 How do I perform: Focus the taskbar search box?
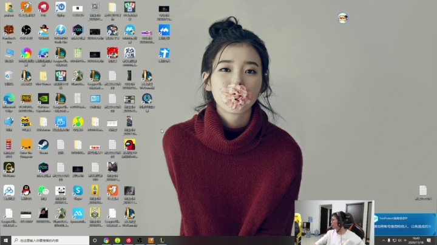pyautogui.click(x=50, y=240)
